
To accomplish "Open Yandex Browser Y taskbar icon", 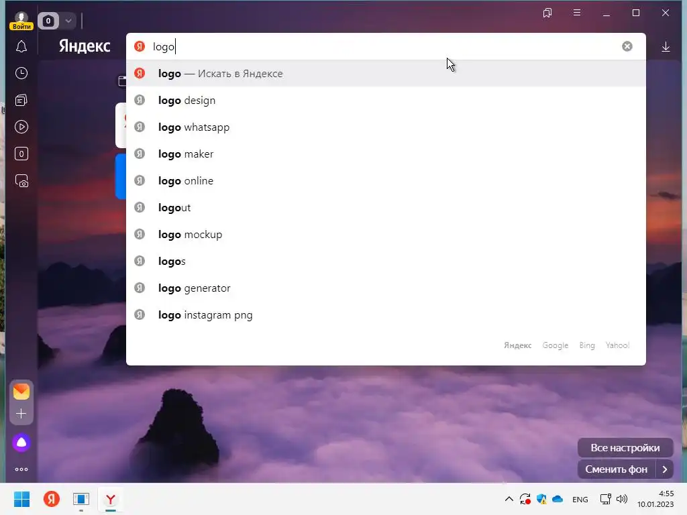I will (111, 499).
